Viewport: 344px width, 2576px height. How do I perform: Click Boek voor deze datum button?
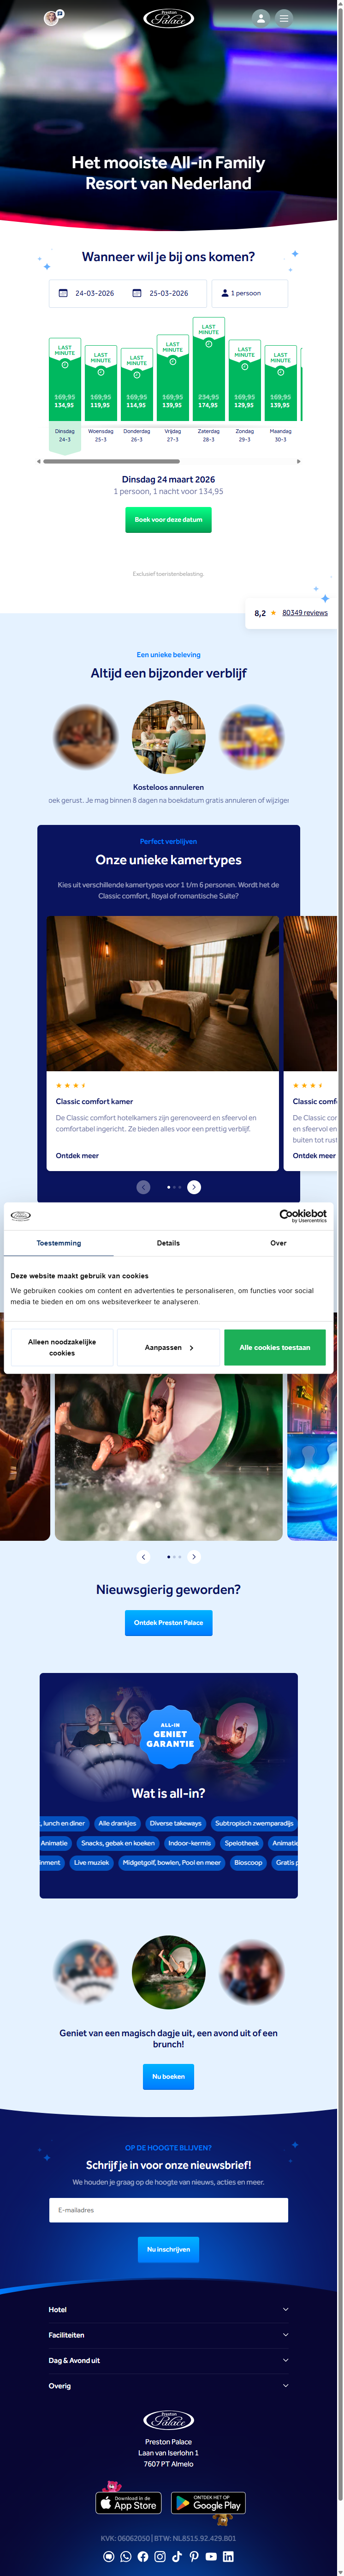(x=168, y=520)
